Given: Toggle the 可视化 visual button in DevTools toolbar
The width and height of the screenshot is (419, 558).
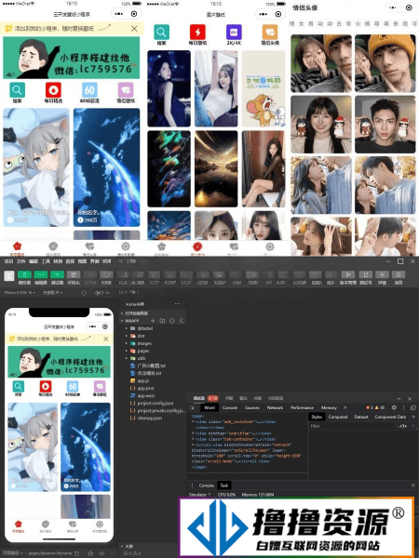Looking at the screenshot, I should coord(74,274).
